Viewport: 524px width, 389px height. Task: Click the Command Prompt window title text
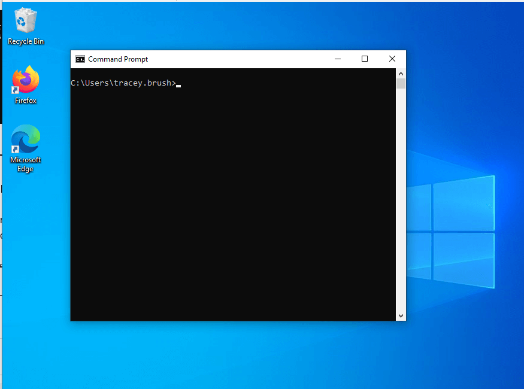[x=118, y=59]
